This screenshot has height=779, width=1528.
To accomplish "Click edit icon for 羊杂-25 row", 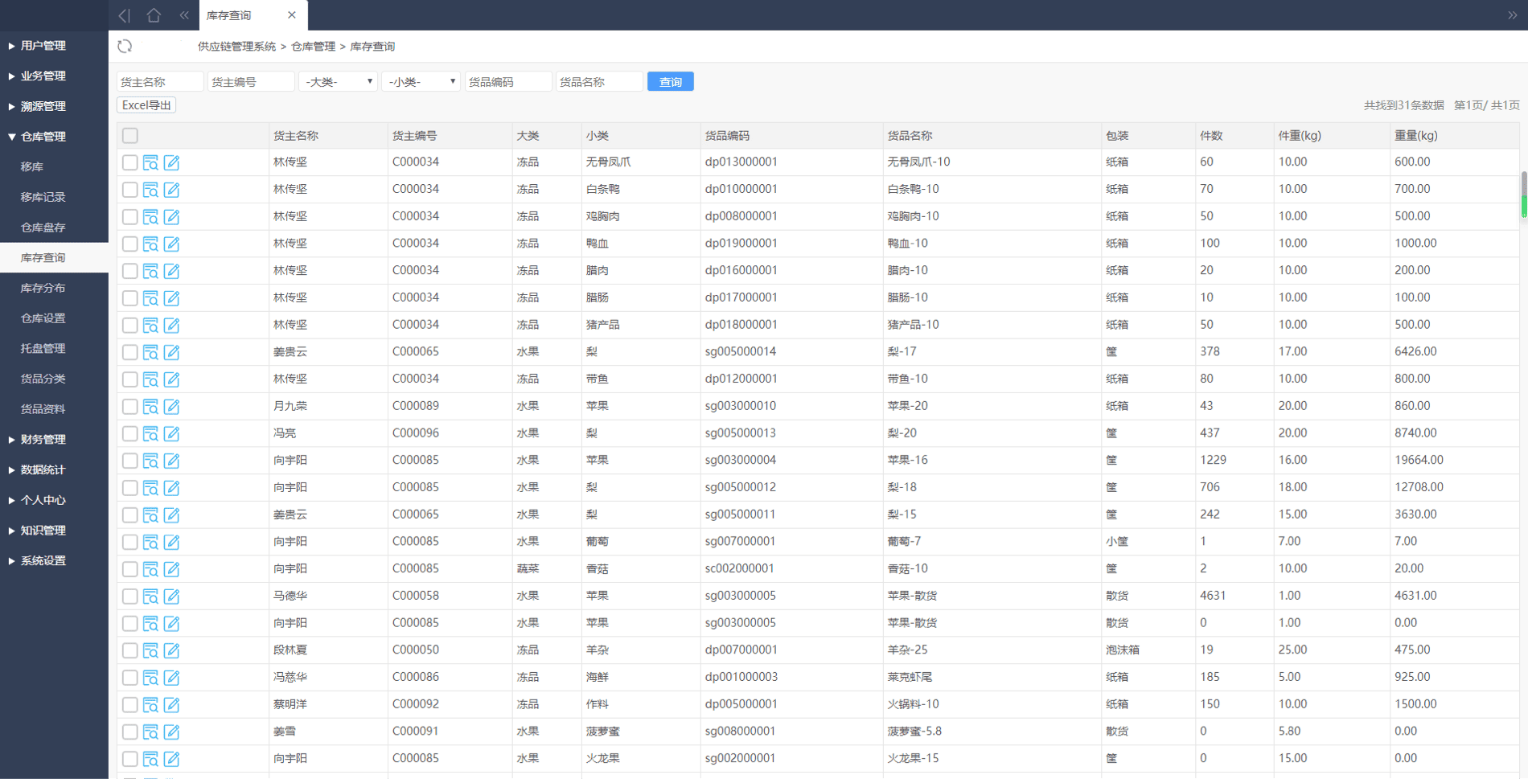I will coord(171,650).
